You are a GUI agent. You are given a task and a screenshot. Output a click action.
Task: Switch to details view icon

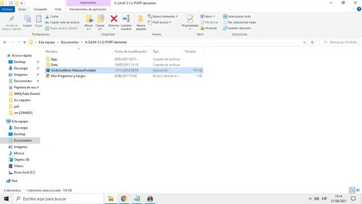[x=352, y=190]
